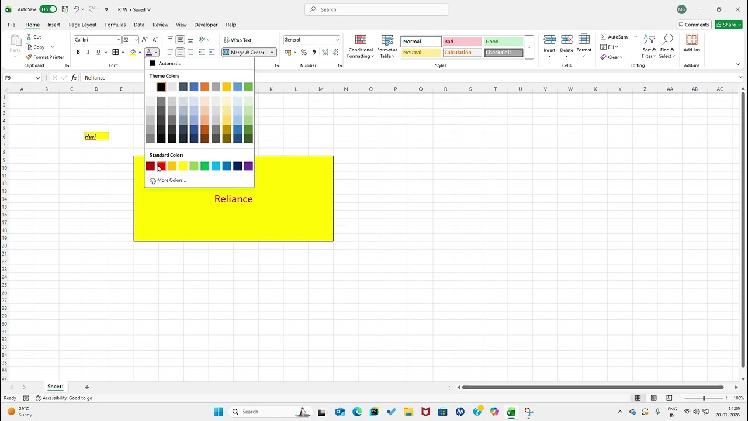
Task: Open the File menu
Action: [11, 25]
